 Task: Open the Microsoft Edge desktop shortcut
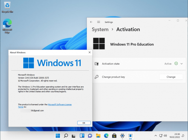click(7, 26)
